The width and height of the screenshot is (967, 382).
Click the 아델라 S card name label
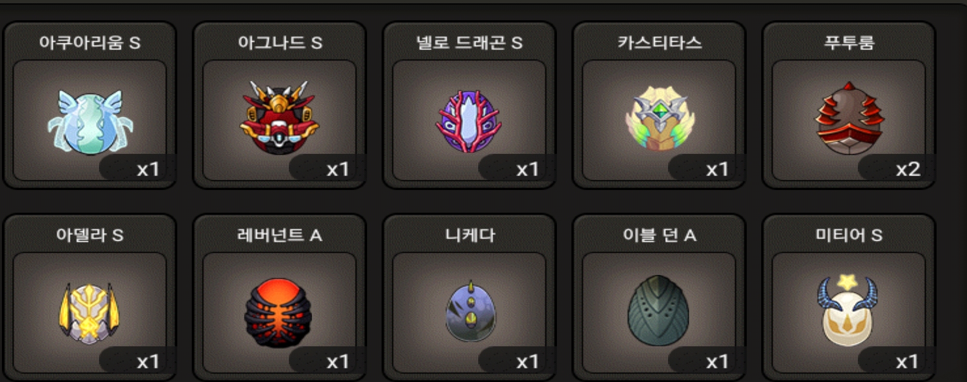(90, 235)
